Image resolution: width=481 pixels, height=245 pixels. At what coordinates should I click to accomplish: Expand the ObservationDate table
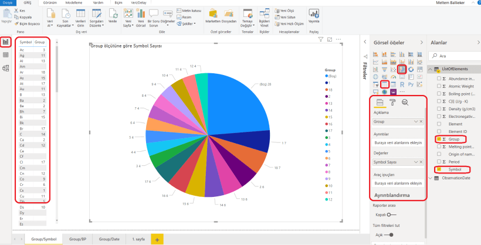click(432, 178)
